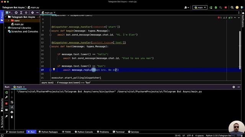Open Run panel gear settings
Image resolution: width=245 pixels, height=137 pixels.
click(234, 87)
